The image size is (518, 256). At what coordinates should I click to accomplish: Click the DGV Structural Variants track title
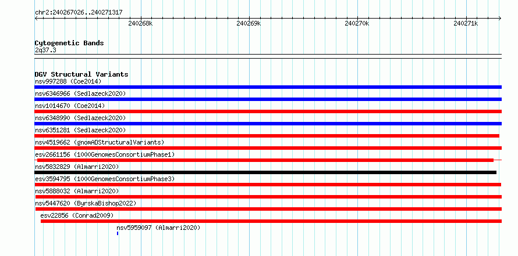(x=81, y=74)
